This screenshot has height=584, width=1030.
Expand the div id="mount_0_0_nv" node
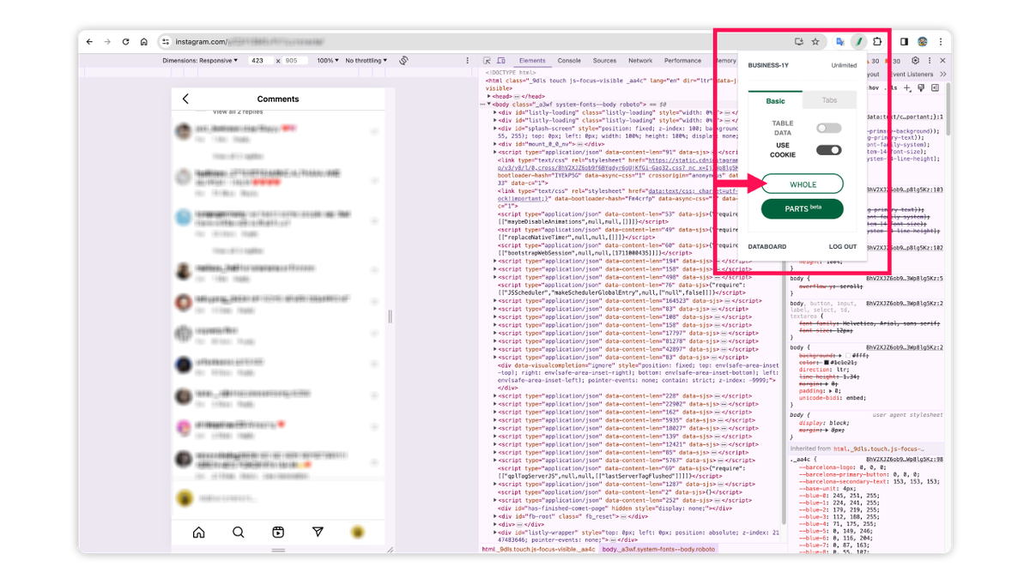pyautogui.click(x=496, y=145)
